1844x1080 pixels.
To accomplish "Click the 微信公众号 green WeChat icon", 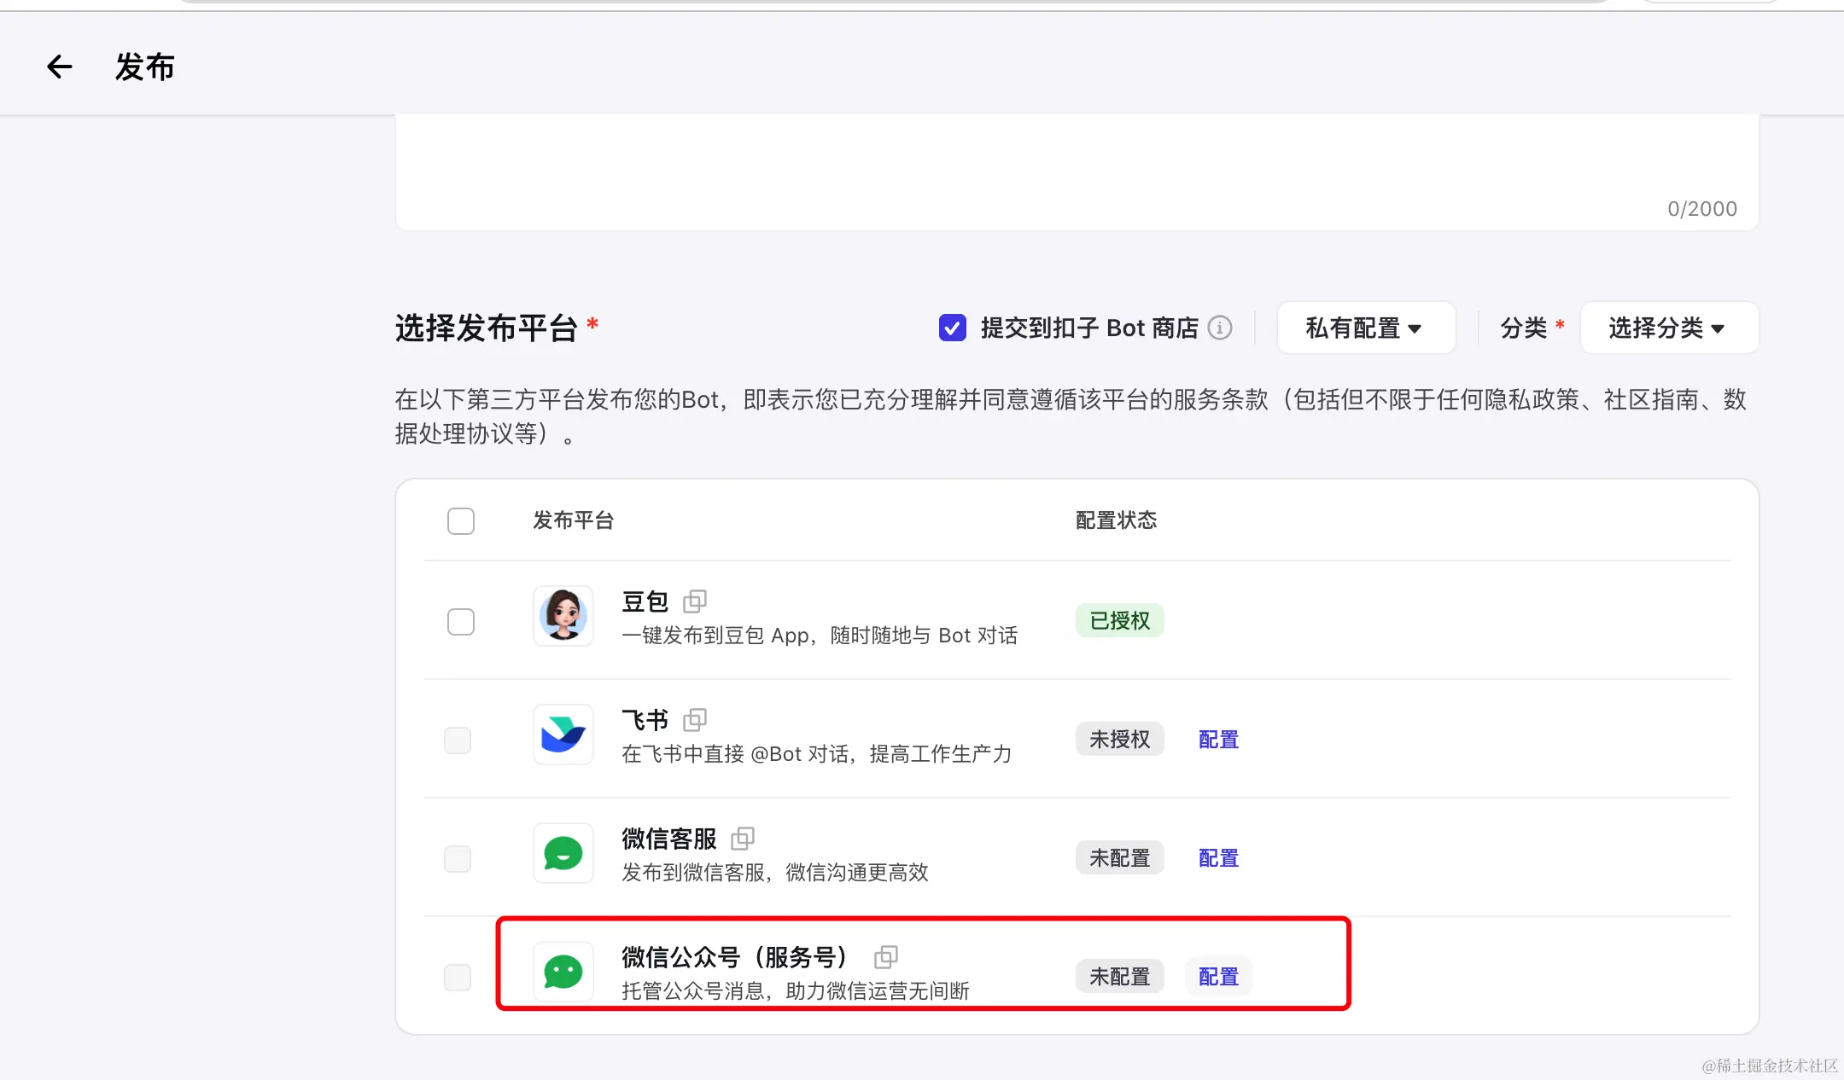I will [563, 972].
